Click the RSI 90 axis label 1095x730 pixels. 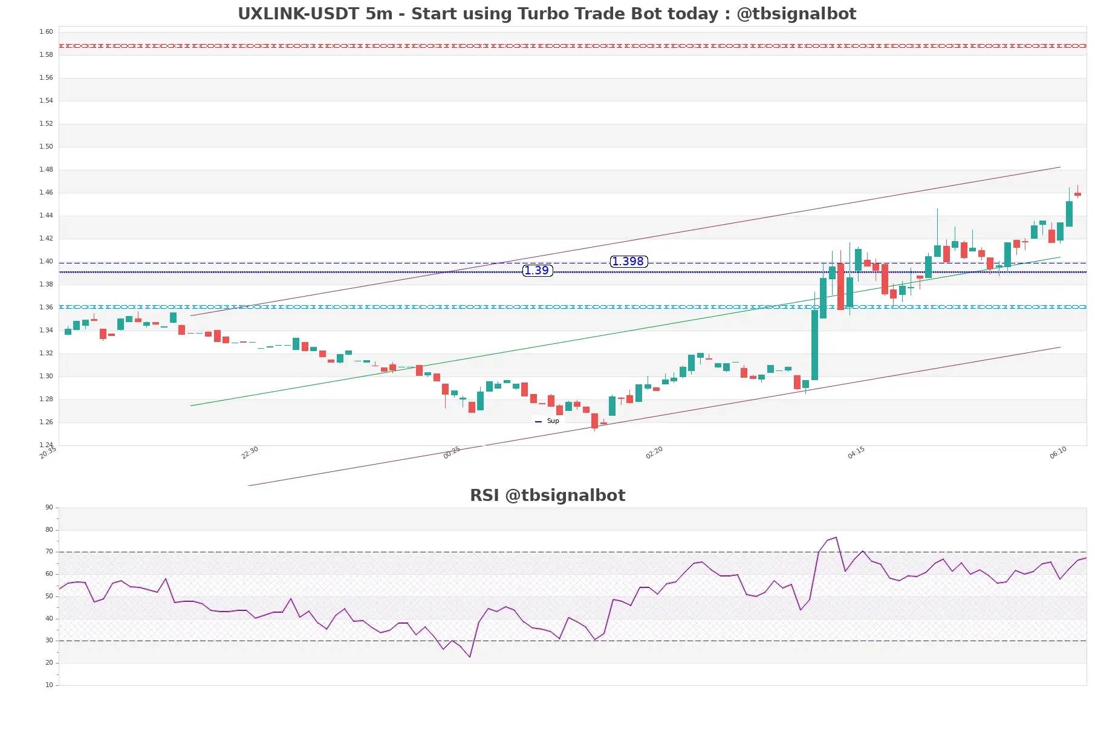pos(49,507)
